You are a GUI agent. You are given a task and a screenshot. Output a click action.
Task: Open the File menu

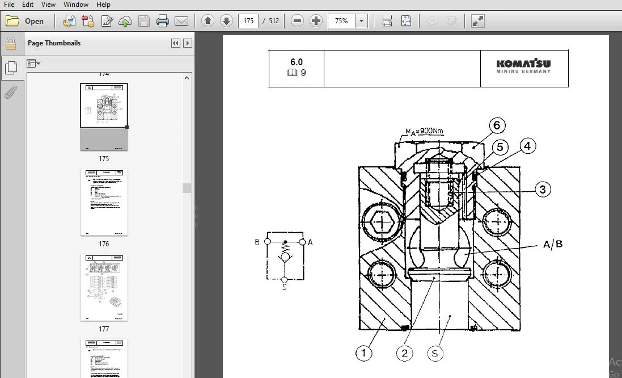click(9, 5)
